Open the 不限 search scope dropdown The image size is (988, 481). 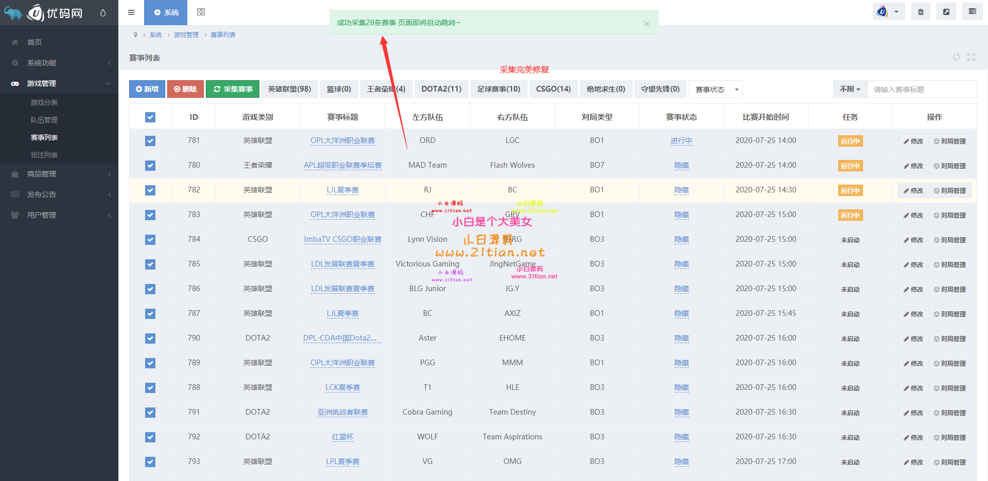point(850,89)
